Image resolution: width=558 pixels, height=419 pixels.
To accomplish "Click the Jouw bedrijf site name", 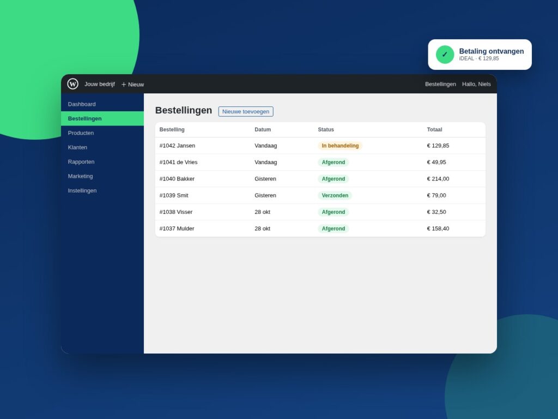I will 100,84.
